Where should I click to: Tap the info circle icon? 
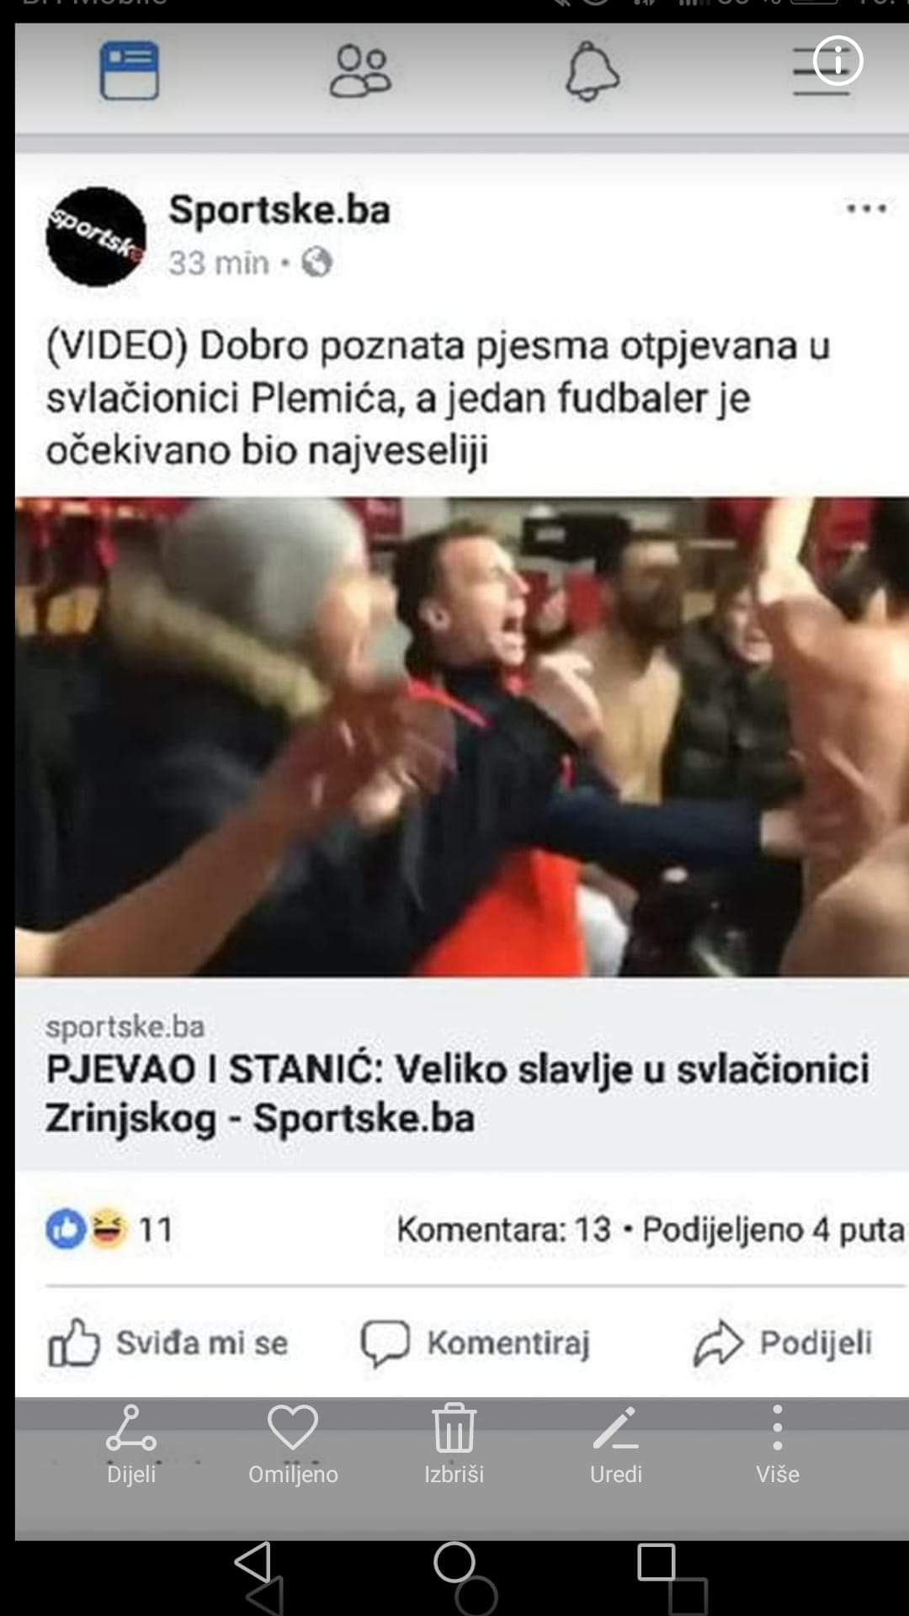838,61
